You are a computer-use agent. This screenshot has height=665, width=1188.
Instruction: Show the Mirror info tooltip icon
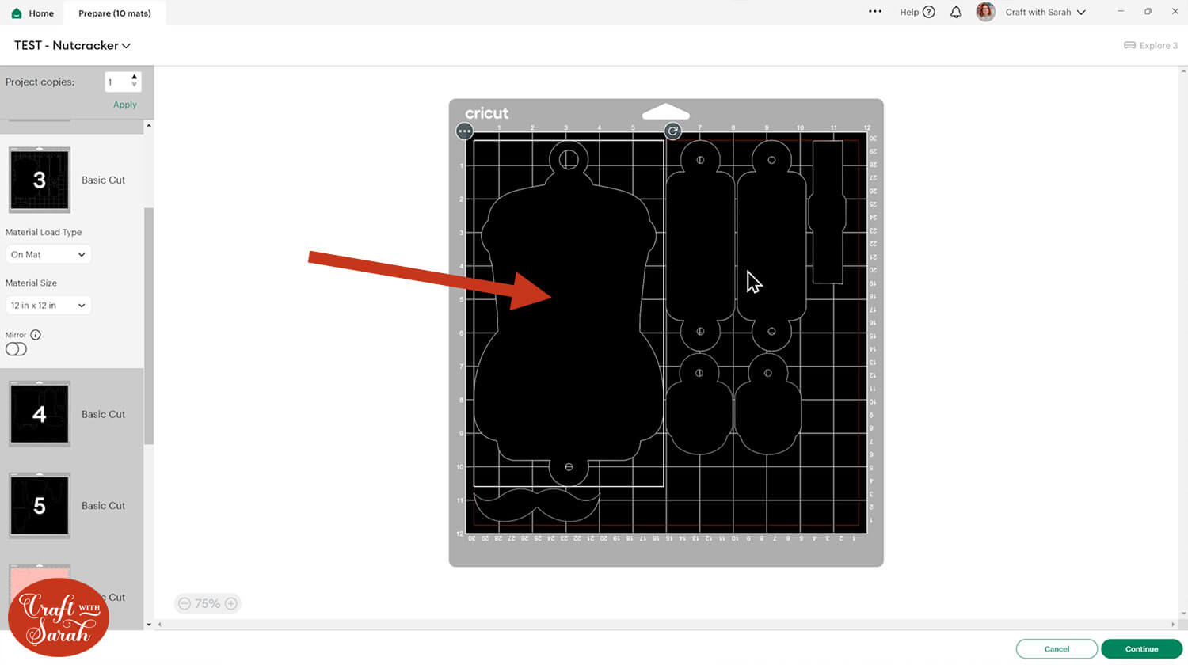36,335
